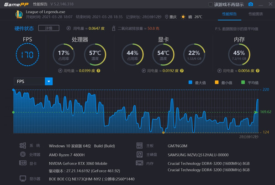
Task: Click the 硬件状态 heading
Action: pos(24,28)
